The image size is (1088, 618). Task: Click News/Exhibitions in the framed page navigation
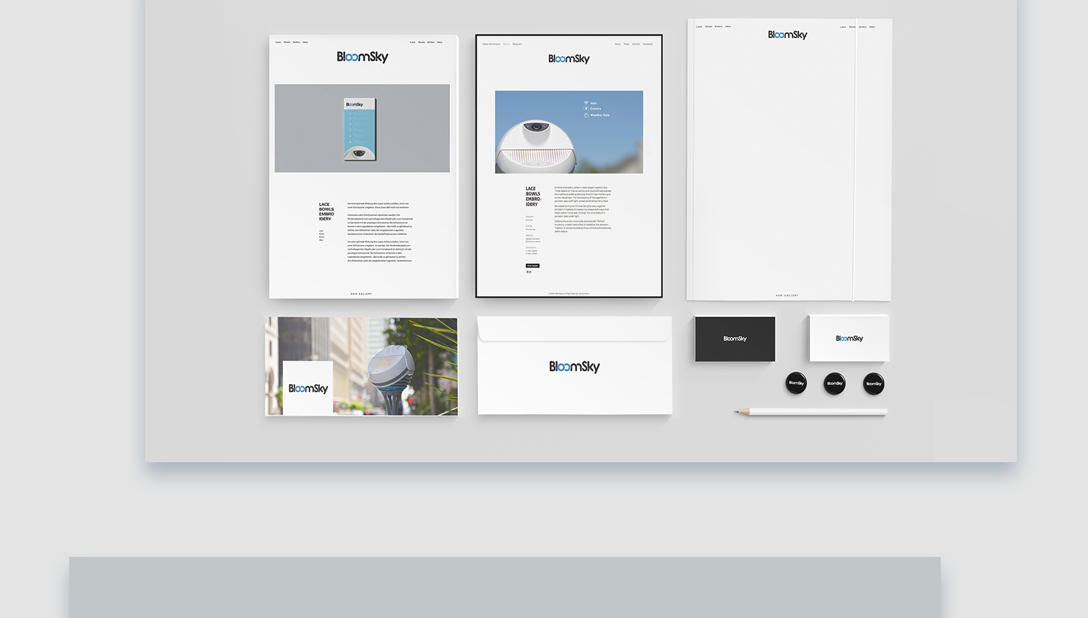tap(491, 44)
